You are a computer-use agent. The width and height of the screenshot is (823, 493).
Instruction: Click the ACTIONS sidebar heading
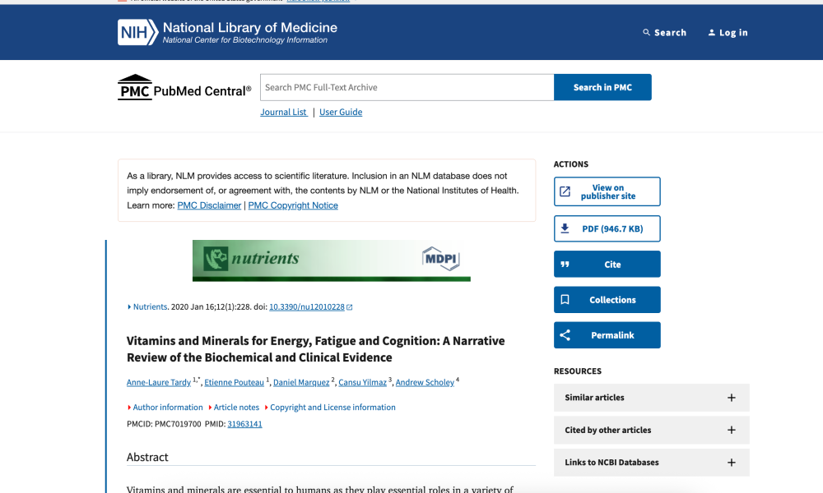571,164
